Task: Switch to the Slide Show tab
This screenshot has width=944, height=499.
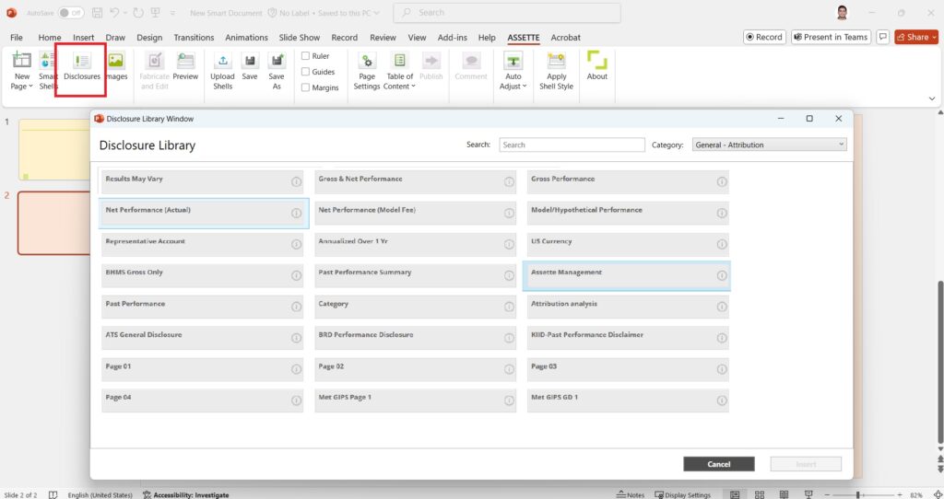Action: pyautogui.click(x=300, y=37)
